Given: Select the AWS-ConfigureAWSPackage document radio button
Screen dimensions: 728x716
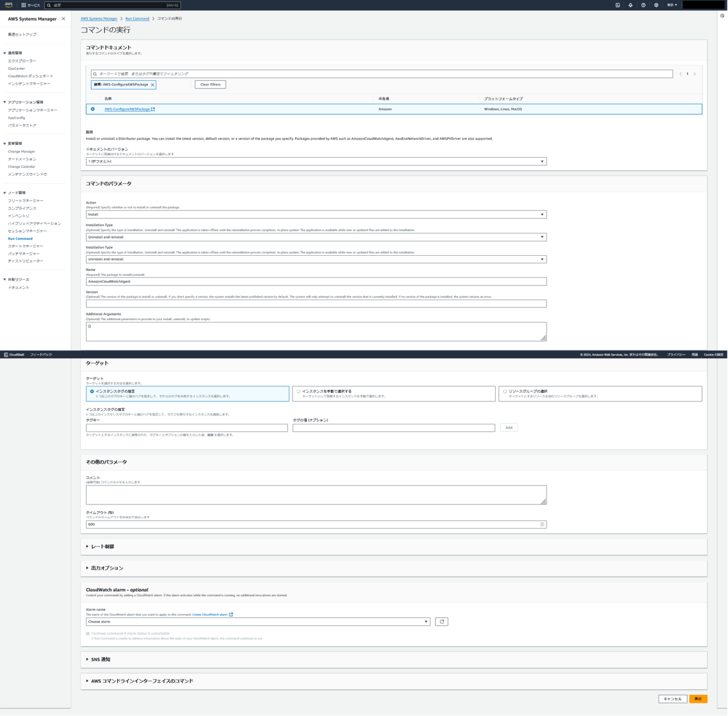Looking at the screenshot, I should [93, 109].
